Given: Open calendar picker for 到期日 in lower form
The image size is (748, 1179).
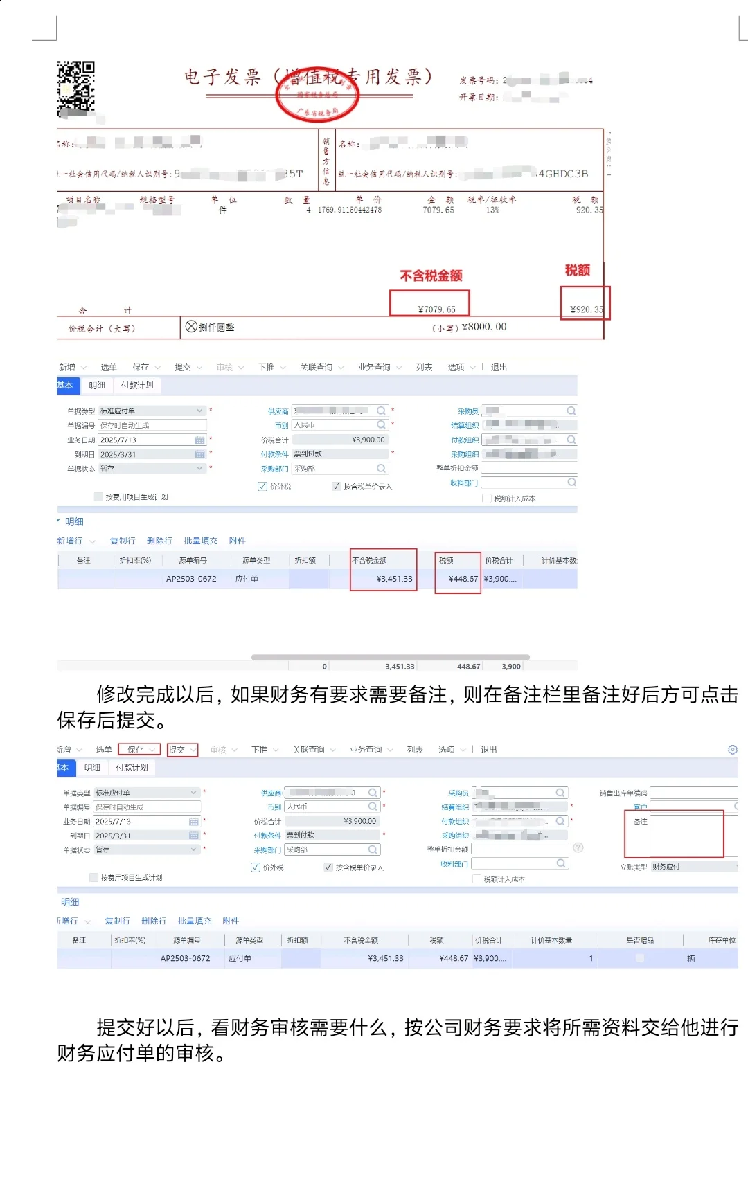Looking at the screenshot, I should click(194, 836).
